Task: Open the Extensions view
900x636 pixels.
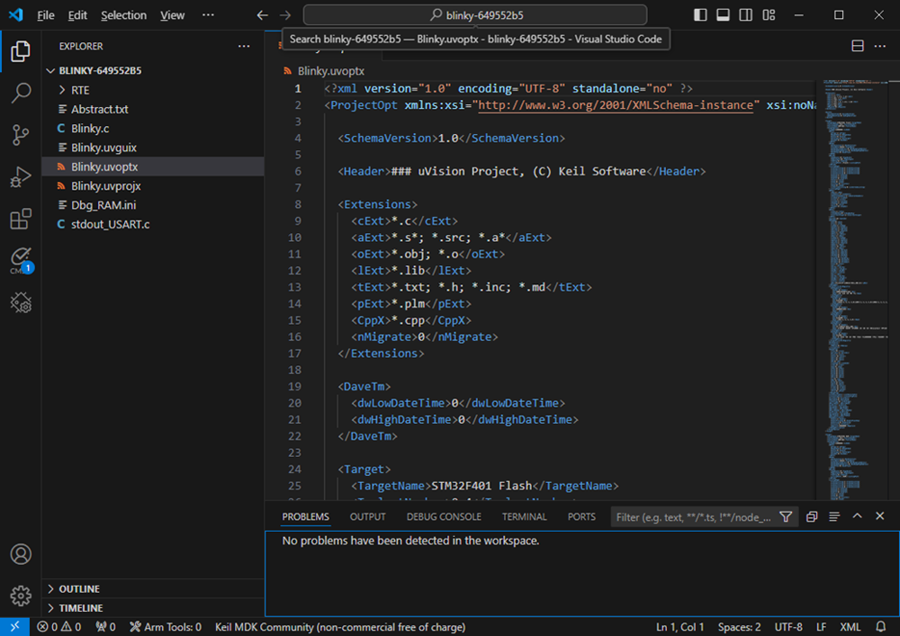Action: point(21,219)
